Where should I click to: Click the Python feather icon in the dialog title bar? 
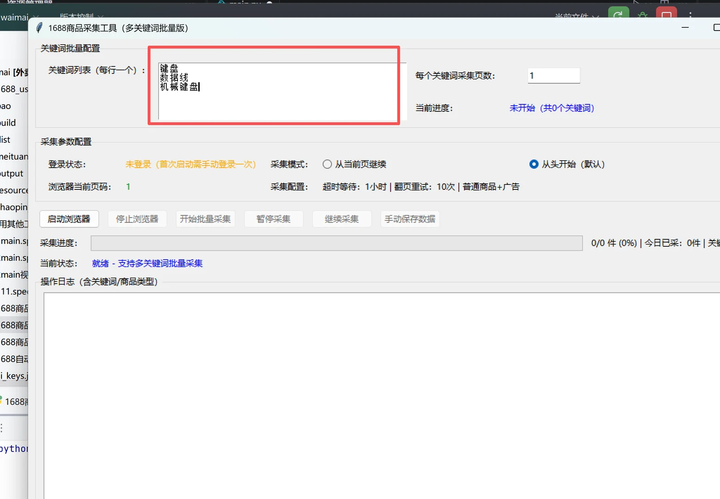(39, 28)
